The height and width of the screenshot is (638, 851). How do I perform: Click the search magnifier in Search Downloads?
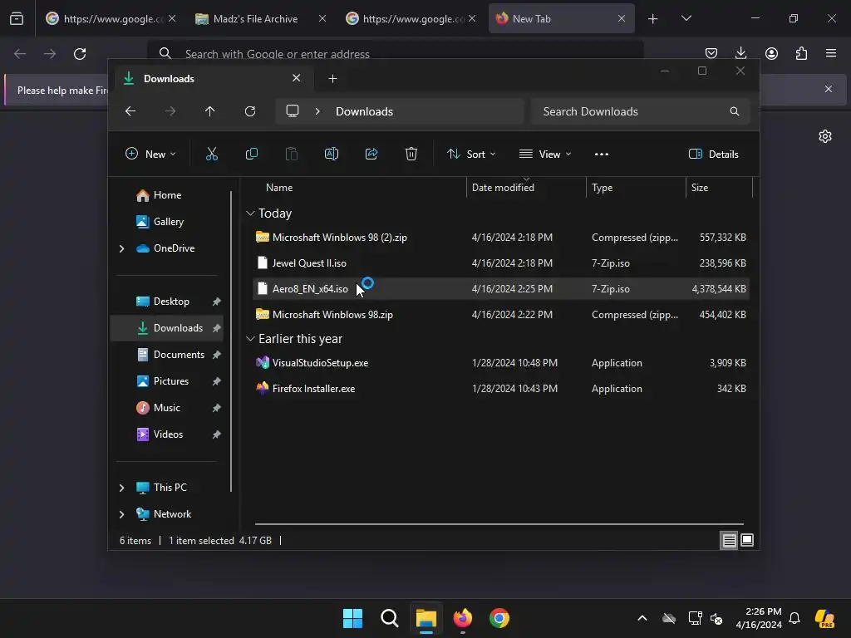pos(735,111)
